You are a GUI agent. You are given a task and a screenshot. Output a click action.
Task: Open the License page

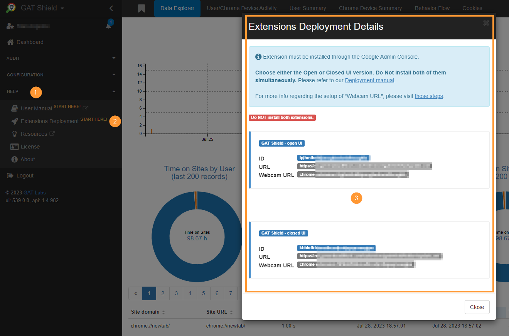click(30, 147)
